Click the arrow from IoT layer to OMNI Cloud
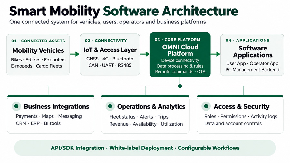 pos(145,54)
